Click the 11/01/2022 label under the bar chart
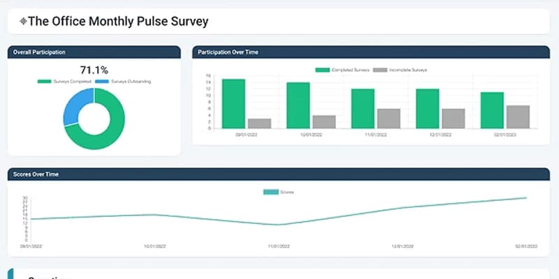The height and width of the screenshot is (279, 559). pos(376,135)
